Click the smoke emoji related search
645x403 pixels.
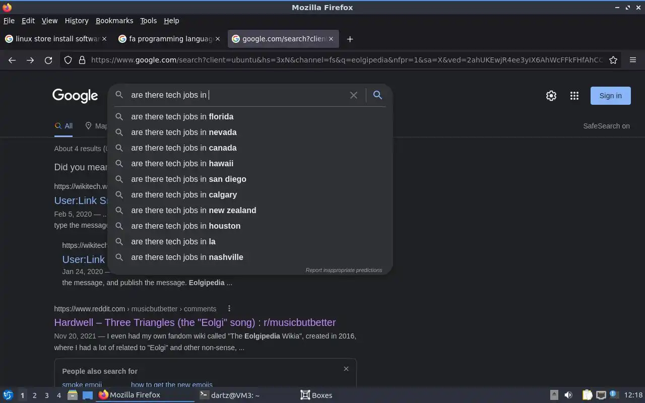[82, 385]
